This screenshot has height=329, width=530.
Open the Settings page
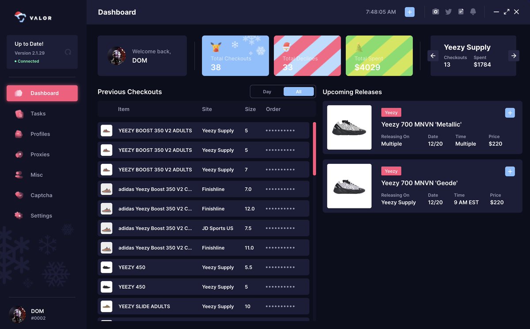[42, 216]
